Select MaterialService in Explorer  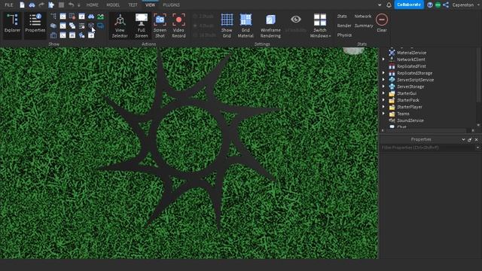click(411, 53)
